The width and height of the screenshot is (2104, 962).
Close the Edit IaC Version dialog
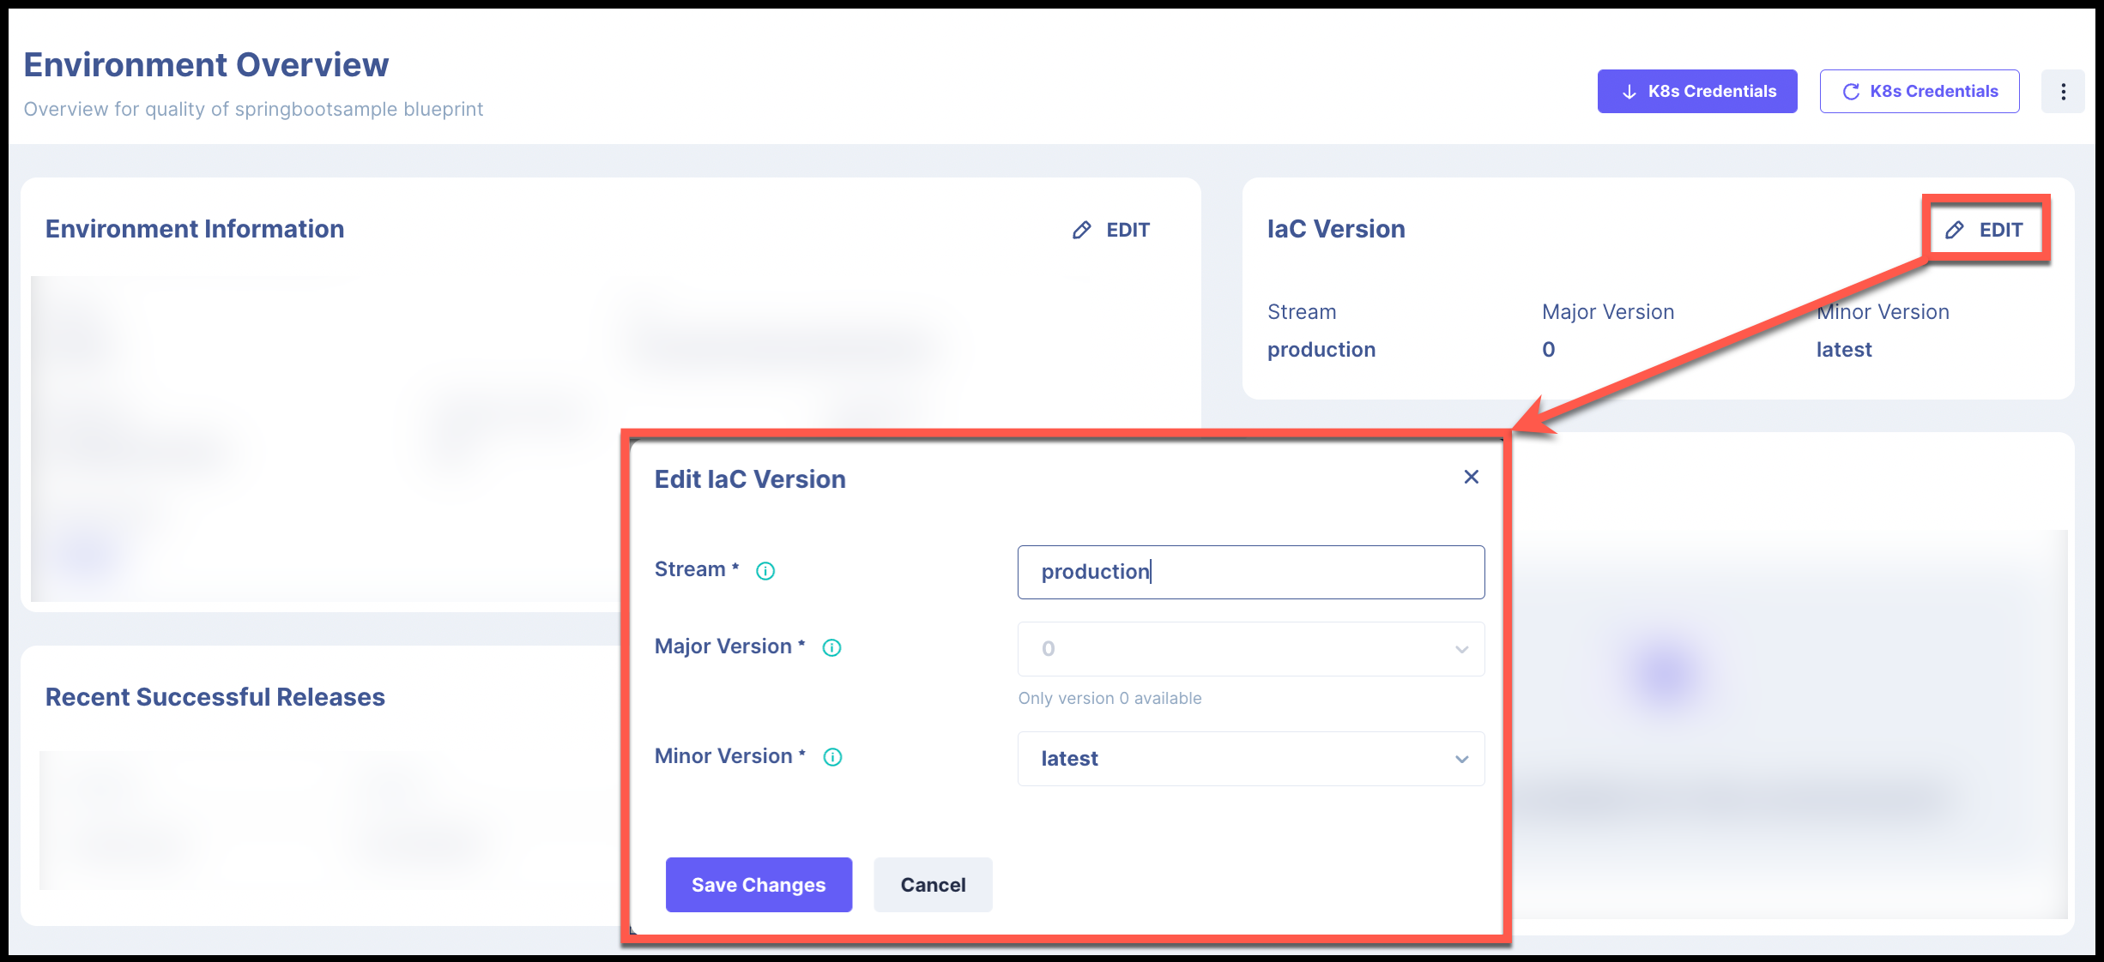1471,477
